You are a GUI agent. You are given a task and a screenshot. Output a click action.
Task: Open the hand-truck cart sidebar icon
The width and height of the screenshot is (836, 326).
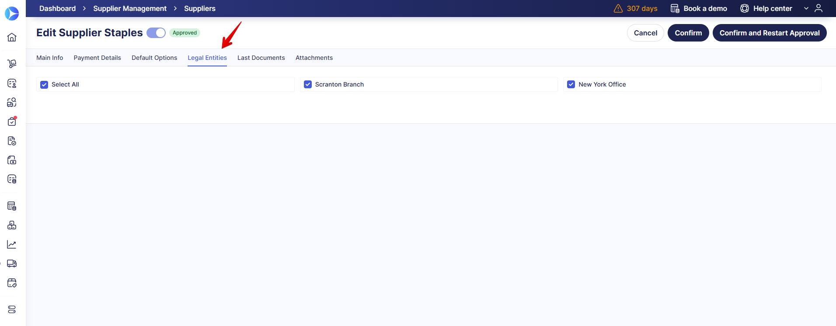click(x=12, y=64)
